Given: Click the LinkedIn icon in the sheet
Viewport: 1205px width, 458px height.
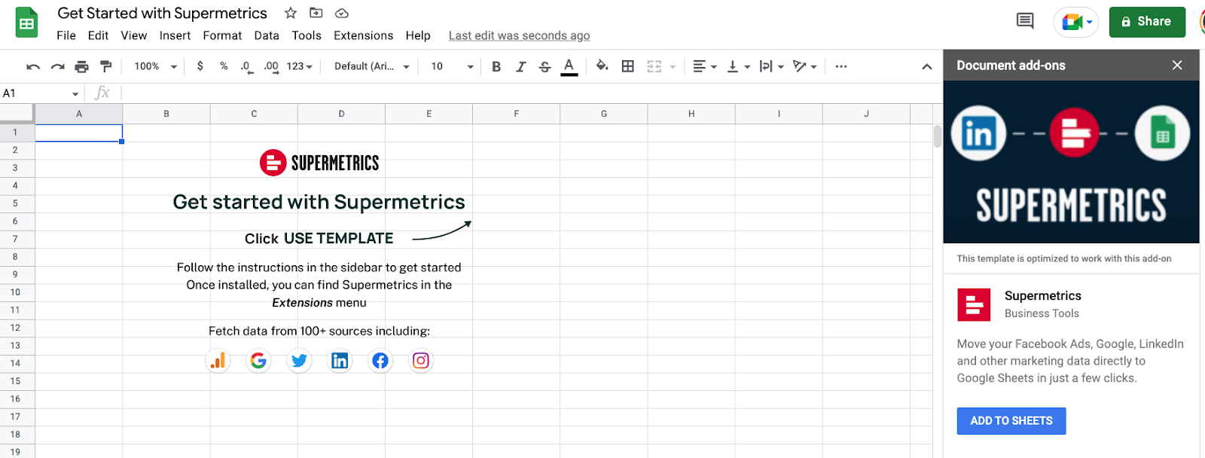Looking at the screenshot, I should pos(340,361).
